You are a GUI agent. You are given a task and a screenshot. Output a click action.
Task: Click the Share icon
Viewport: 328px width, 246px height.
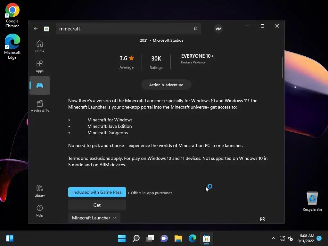(263, 219)
